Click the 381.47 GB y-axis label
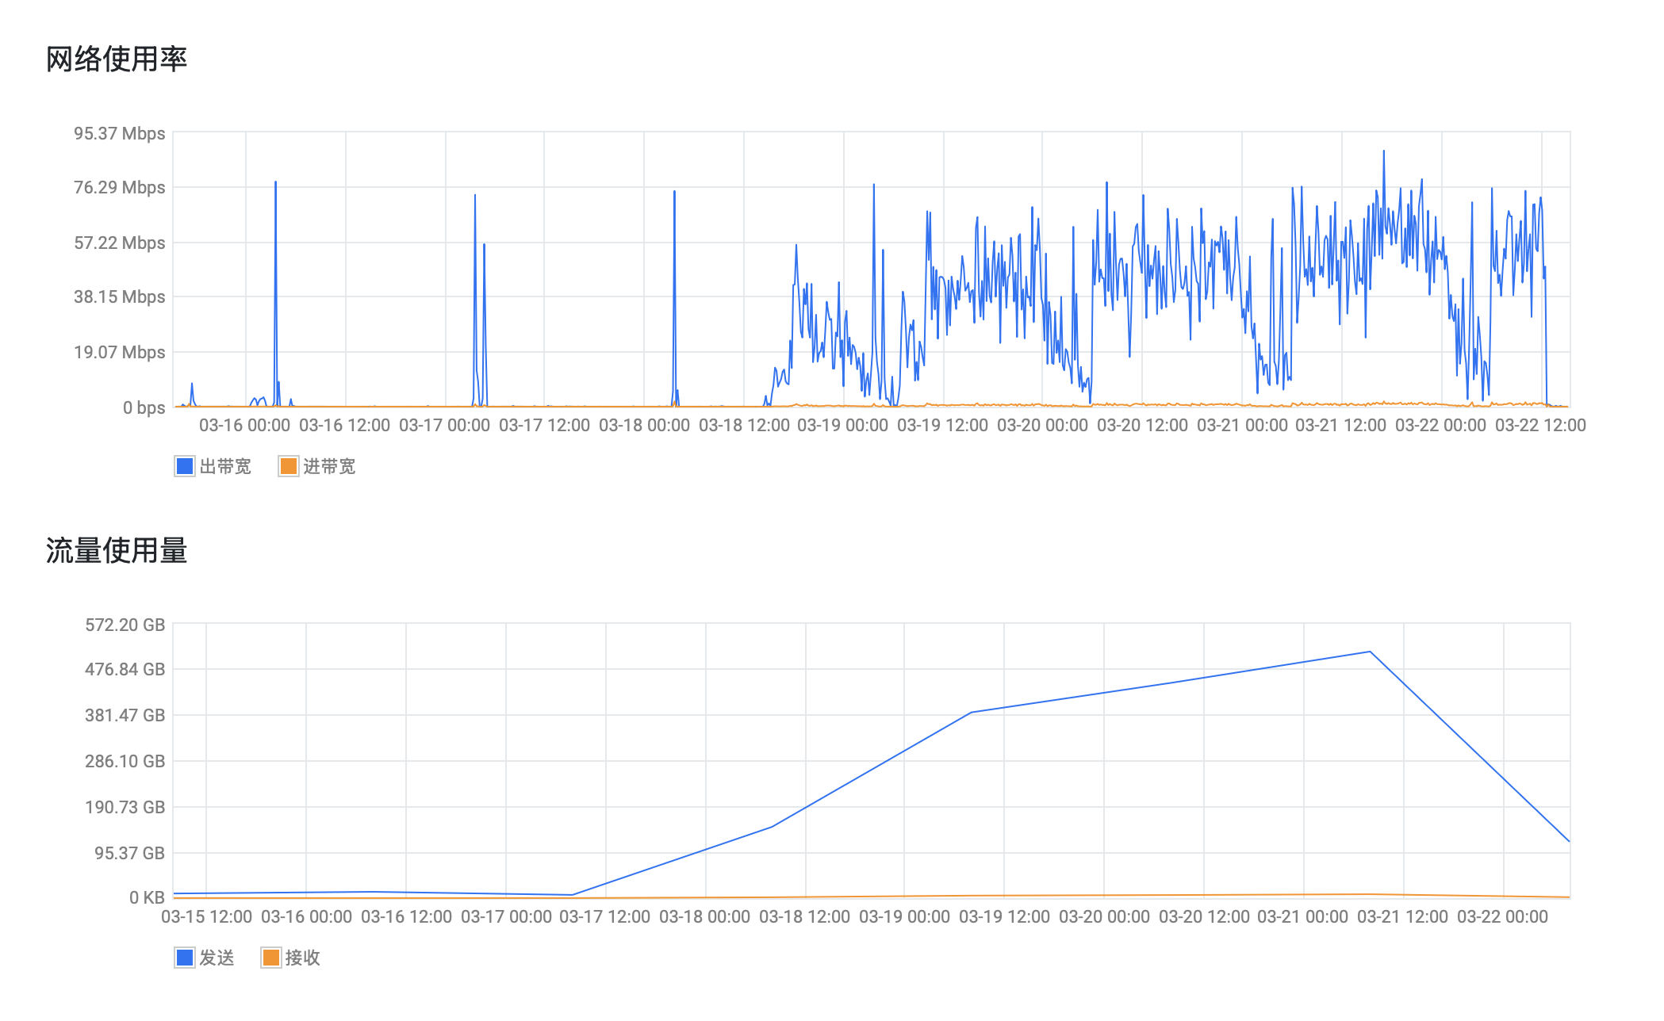Image resolution: width=1664 pixels, height=1021 pixels. (x=125, y=715)
